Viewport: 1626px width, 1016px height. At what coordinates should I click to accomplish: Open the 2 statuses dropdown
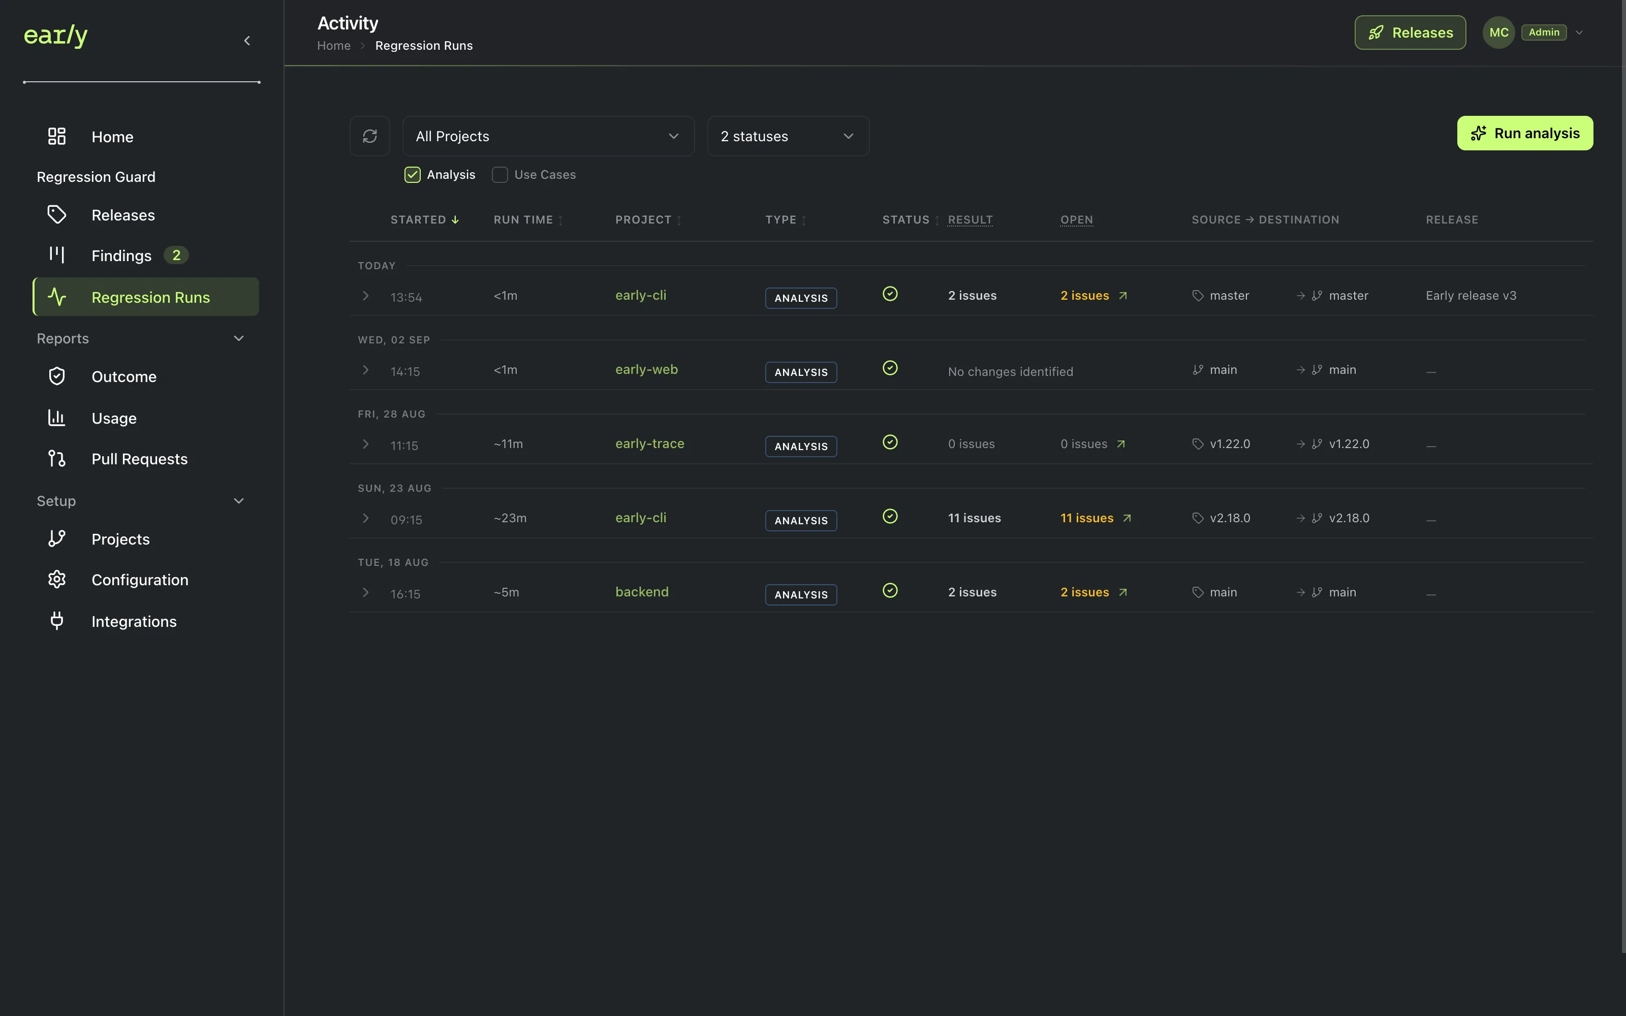tap(788, 137)
